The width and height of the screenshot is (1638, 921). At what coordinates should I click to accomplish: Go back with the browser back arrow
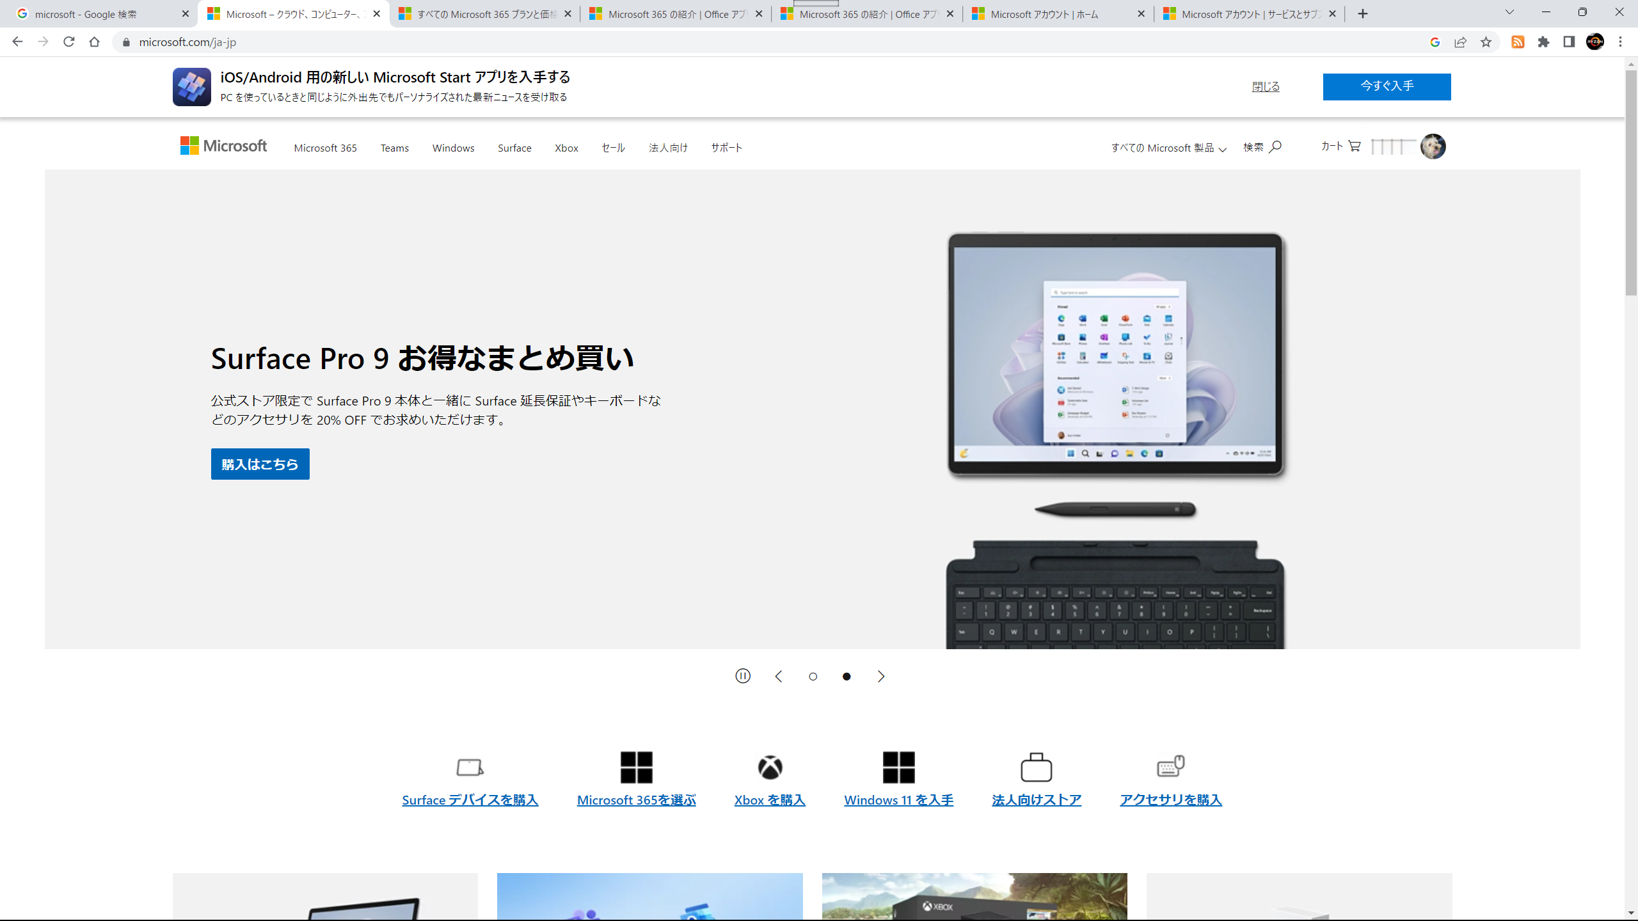17,42
